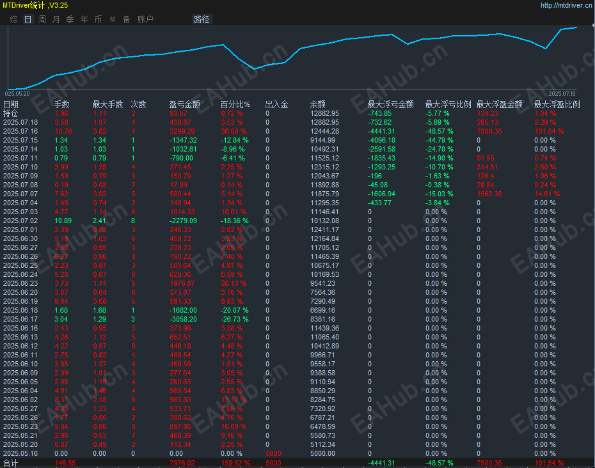The image size is (595, 468).
Task: Click the 合计 totals row label
Action: click(11, 463)
